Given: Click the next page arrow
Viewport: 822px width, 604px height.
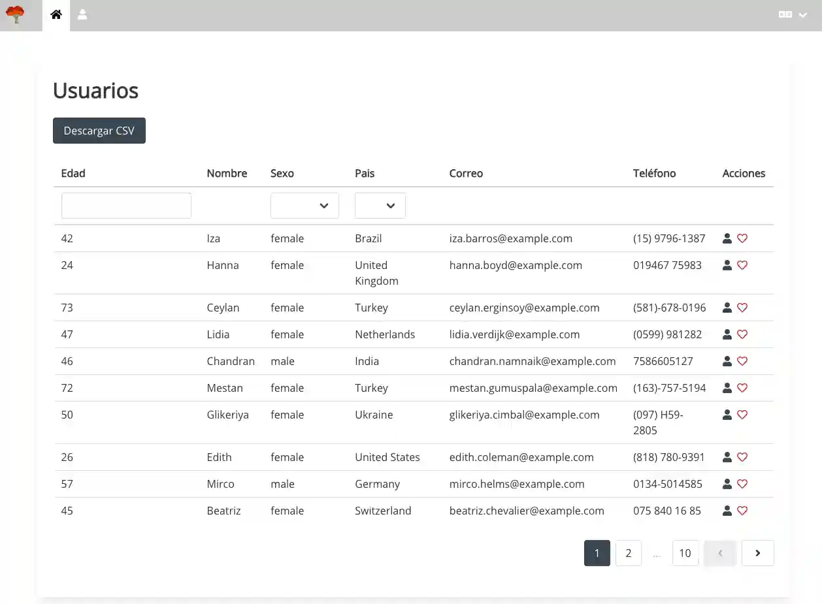Looking at the screenshot, I should [x=758, y=553].
